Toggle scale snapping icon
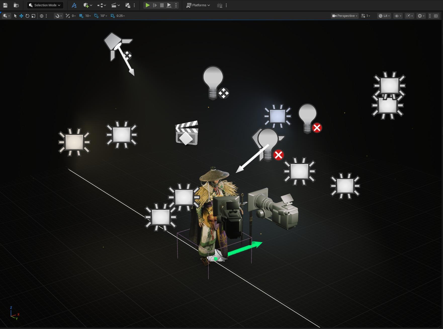 (x=112, y=16)
